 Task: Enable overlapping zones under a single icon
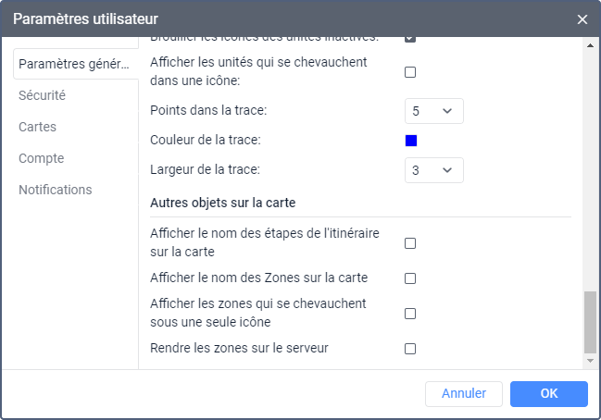[410, 314]
